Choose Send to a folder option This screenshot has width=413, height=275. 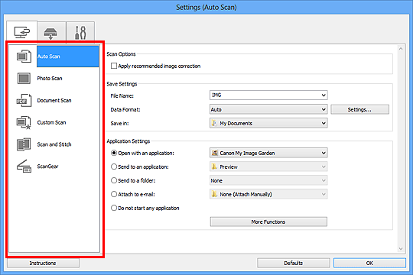[114, 180]
